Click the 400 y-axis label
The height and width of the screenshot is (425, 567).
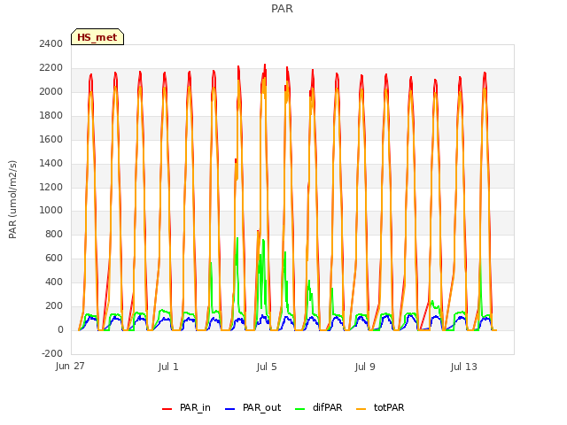click(x=54, y=282)
